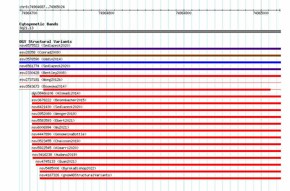
Task: Click the 74964900 ruler position label
Action: point(184,13)
